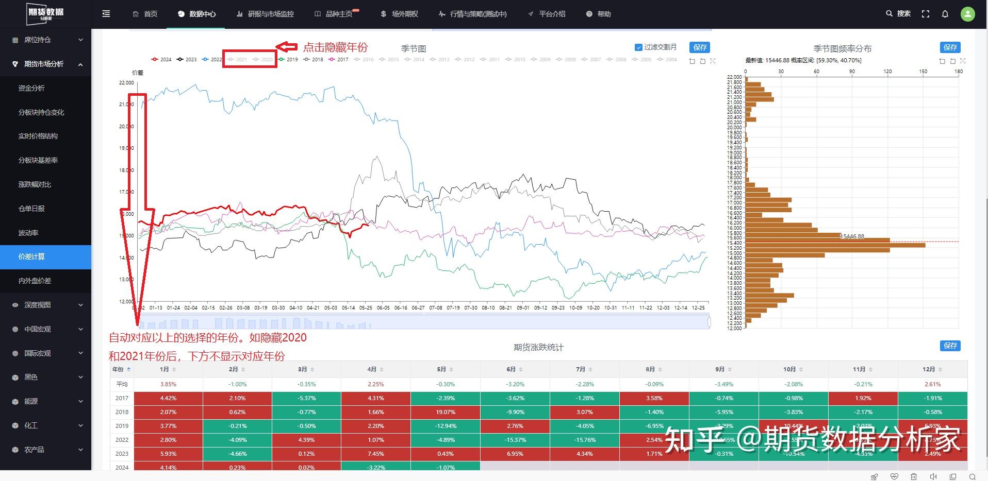Activate area zoom tool on 季节图频率分布 chart
Viewport: 988px width, 481px height.
pos(942,61)
